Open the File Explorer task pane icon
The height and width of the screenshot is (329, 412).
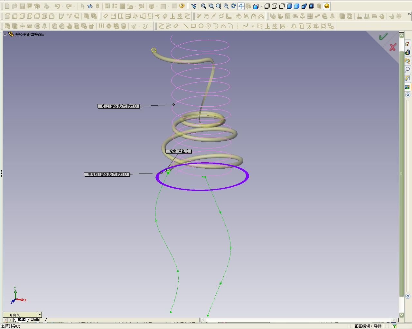tap(407, 61)
